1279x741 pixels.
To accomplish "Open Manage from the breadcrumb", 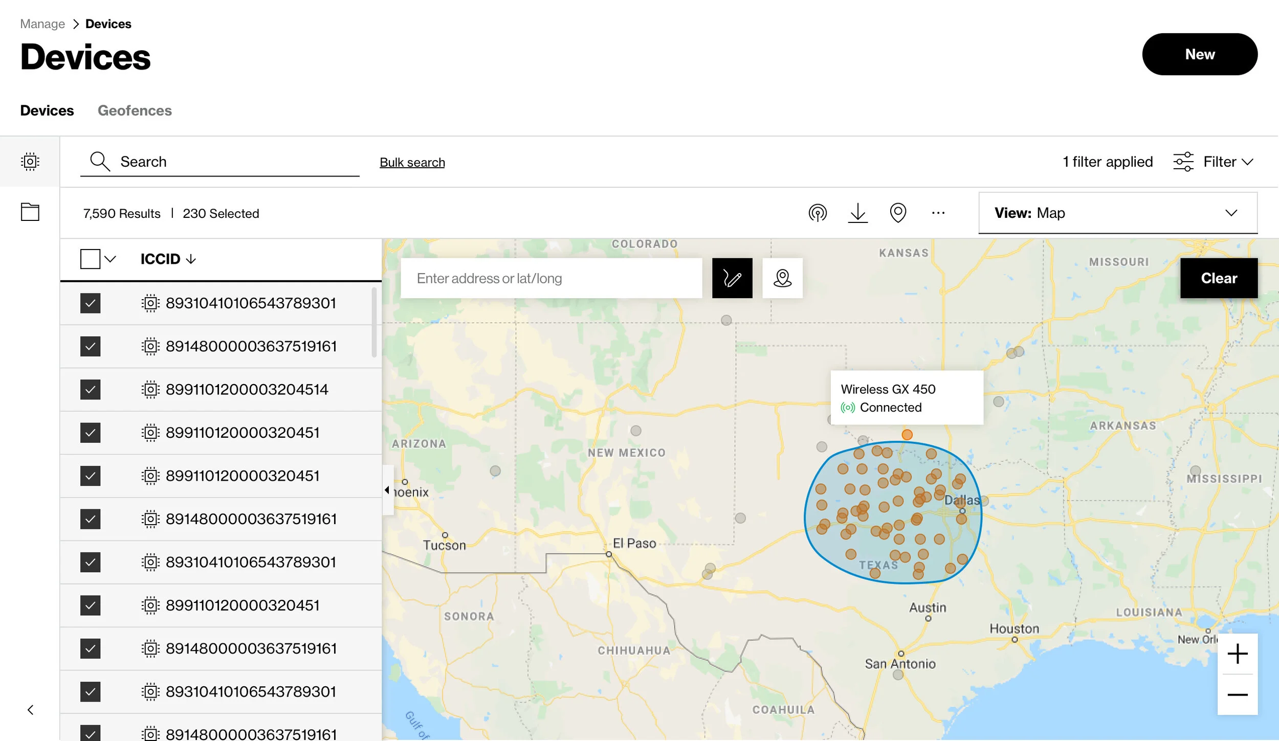I will point(42,24).
